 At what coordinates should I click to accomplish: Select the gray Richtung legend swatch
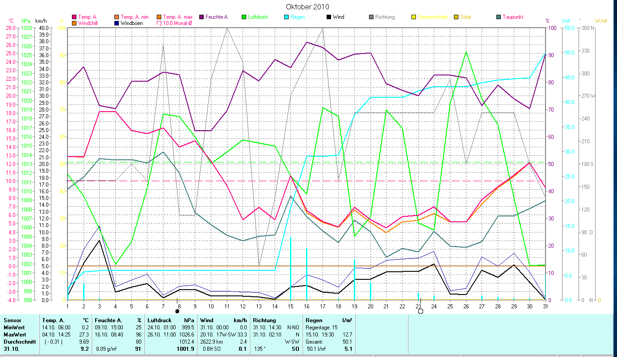coord(371,17)
